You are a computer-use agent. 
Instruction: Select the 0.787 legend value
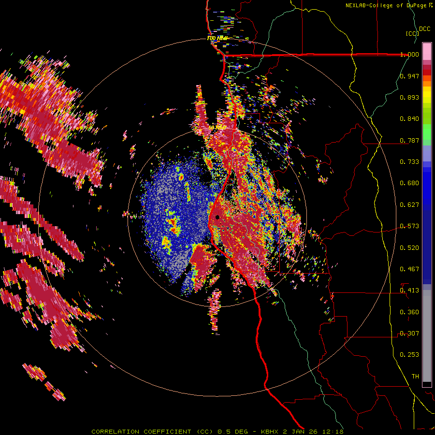[x=409, y=140]
